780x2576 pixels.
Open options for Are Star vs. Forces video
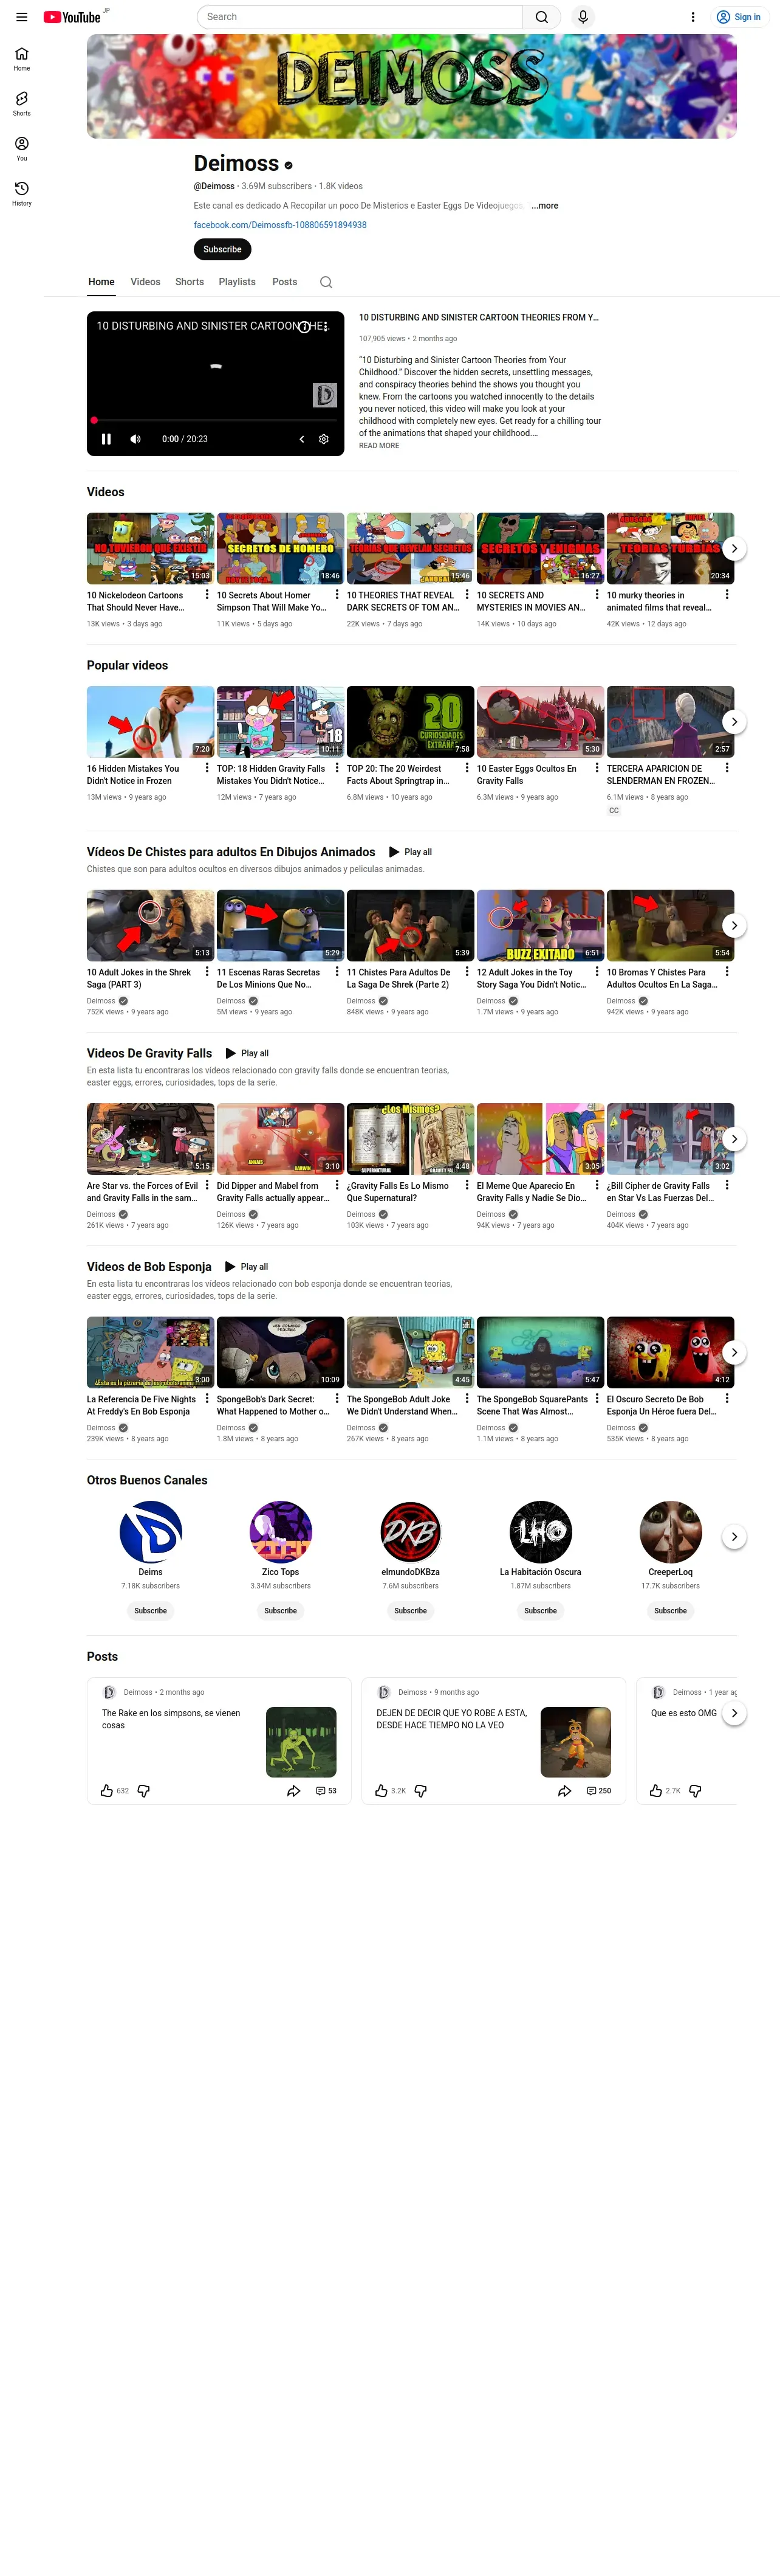pos(207,1185)
